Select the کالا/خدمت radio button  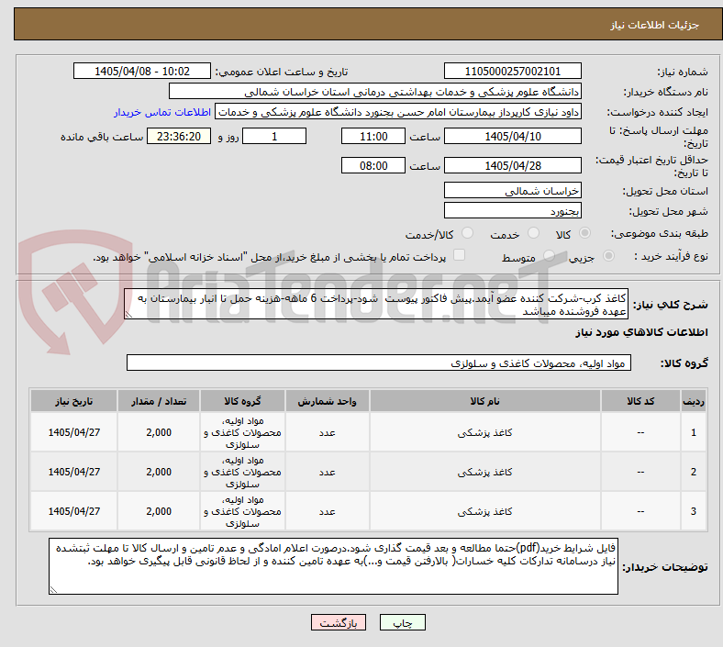(468, 233)
